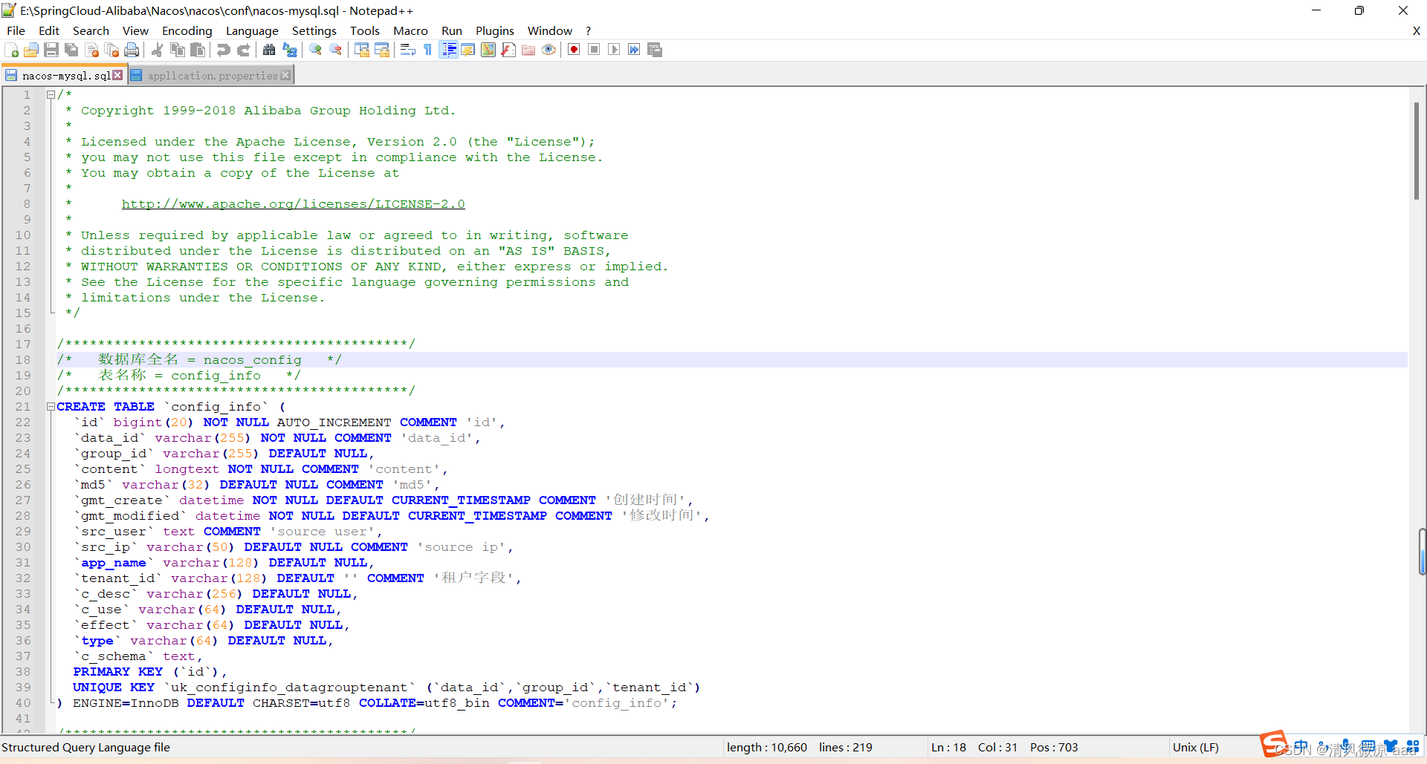This screenshot has width=1427, height=764.
Task: Open Find with the binoculars icon
Action: 269,50
